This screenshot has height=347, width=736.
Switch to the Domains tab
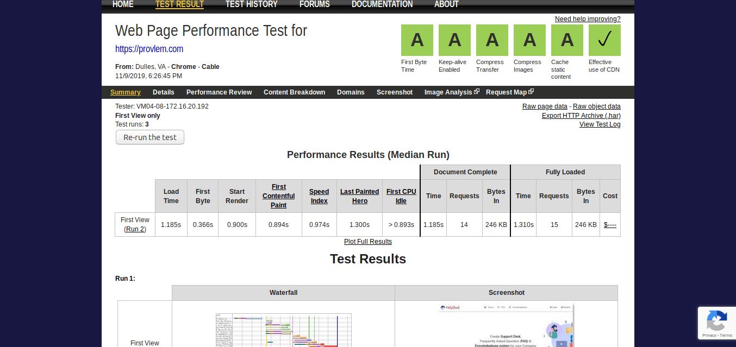(351, 92)
